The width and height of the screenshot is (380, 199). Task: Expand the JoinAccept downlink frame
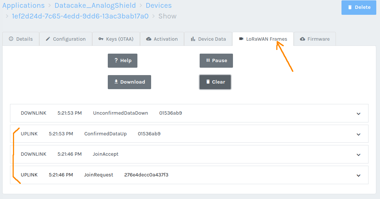pyautogui.click(x=358, y=155)
